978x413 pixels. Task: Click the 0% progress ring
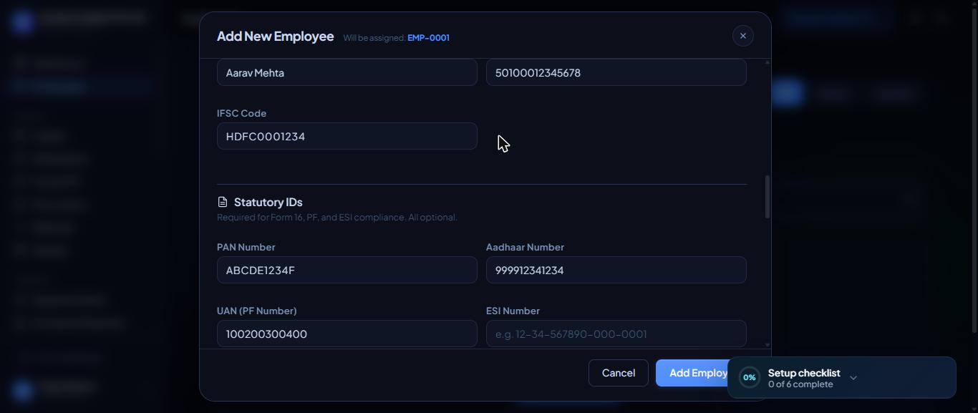[749, 377]
